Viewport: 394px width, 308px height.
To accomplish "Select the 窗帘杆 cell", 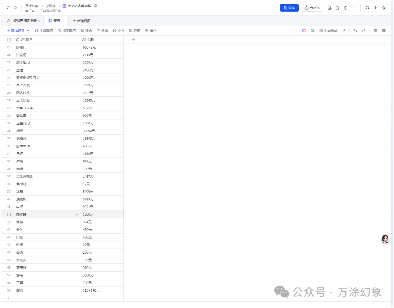I will 47,268.
